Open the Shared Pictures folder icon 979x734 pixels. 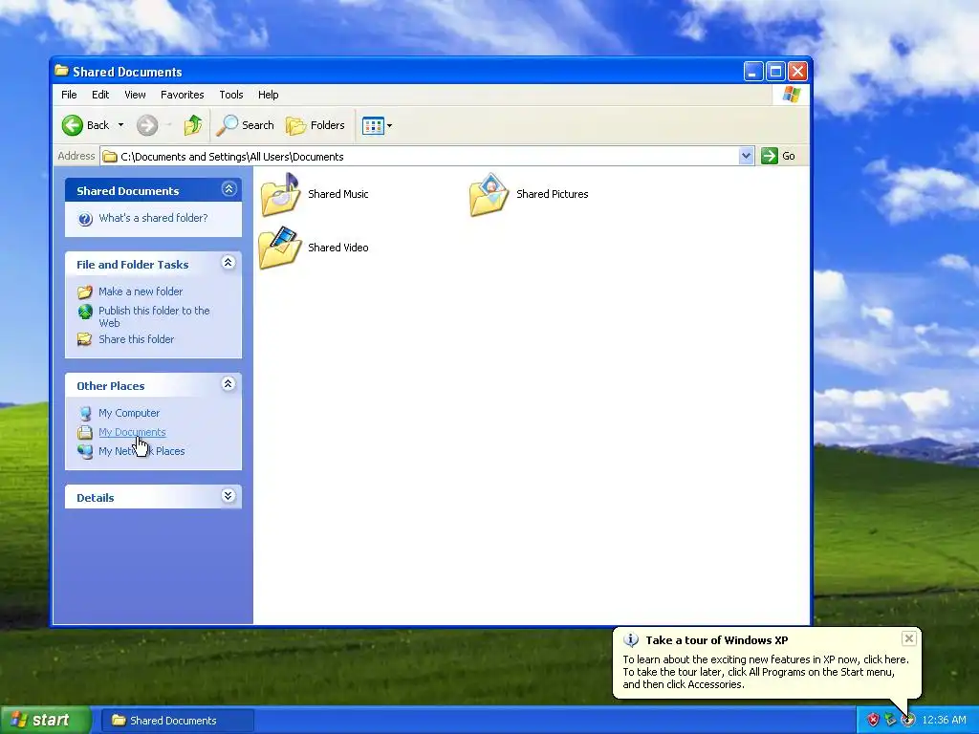pos(489,195)
